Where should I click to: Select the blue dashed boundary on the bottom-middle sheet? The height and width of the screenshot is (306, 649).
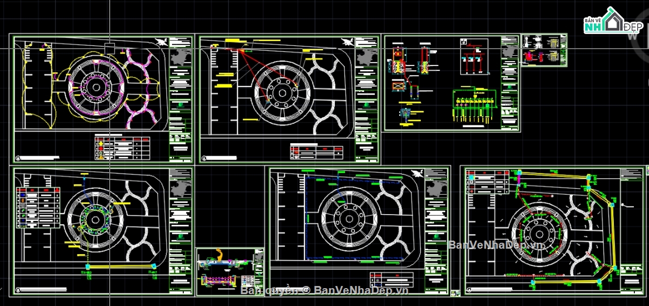(x=306, y=216)
